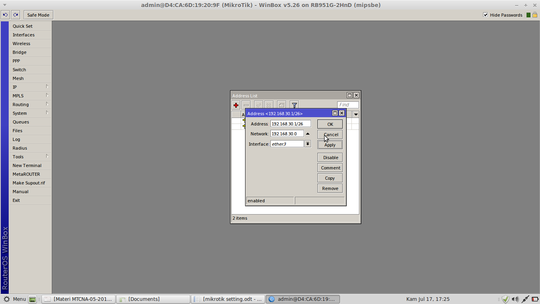
Task: Click Remove button in Address dialog
Action: tap(330, 188)
